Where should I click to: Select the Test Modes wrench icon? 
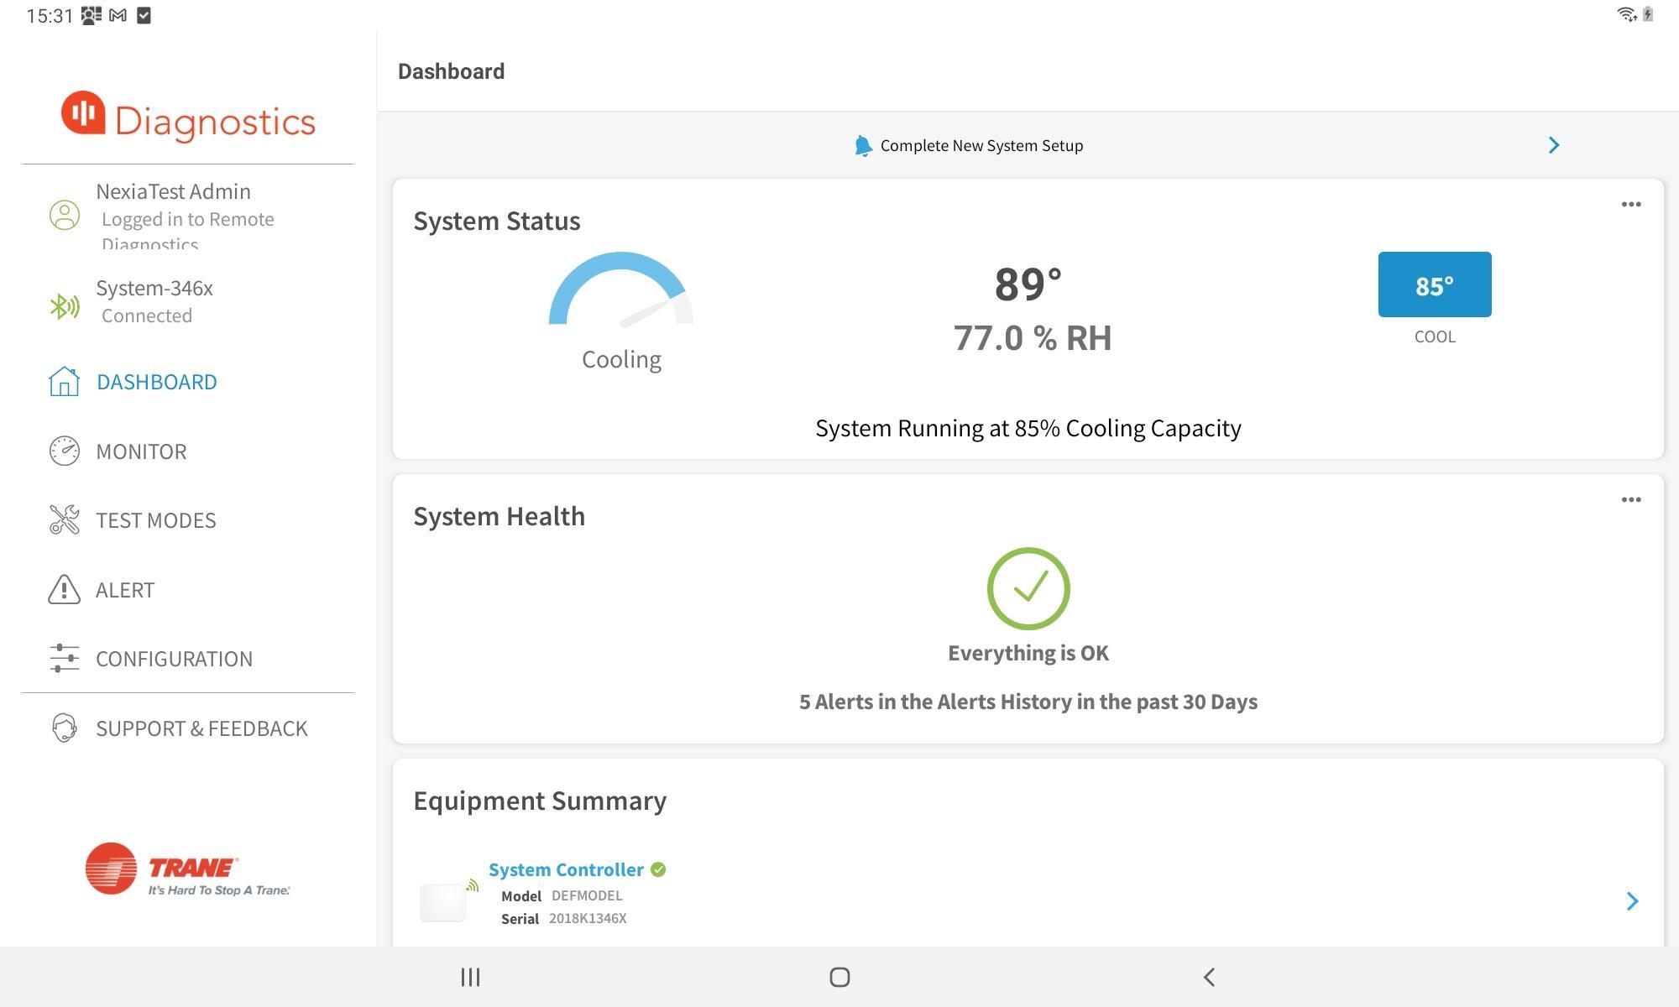tap(64, 520)
